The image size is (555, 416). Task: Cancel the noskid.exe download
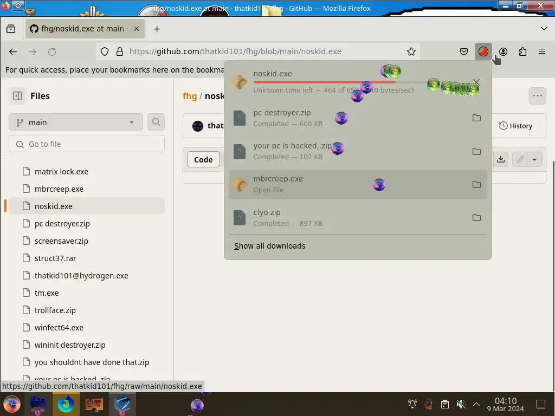[476, 82]
